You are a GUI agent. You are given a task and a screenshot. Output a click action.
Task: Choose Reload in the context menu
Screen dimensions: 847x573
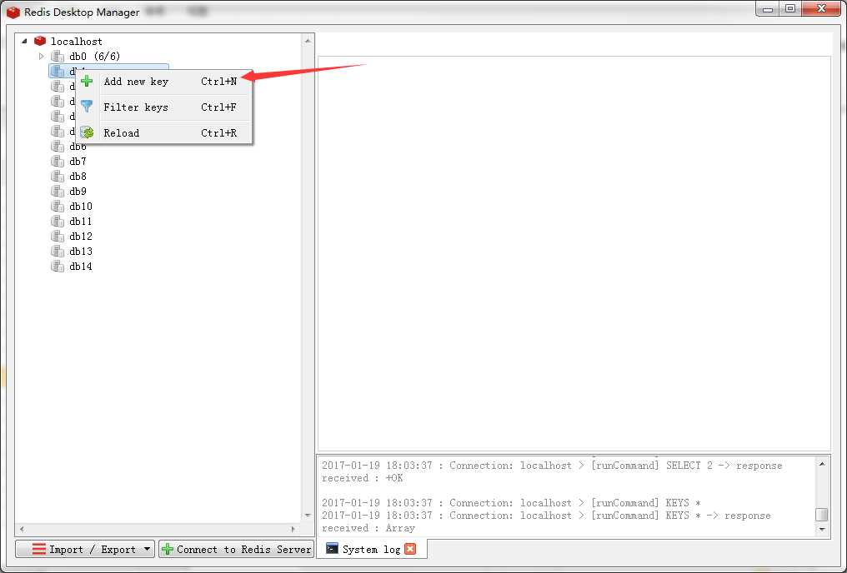click(164, 132)
